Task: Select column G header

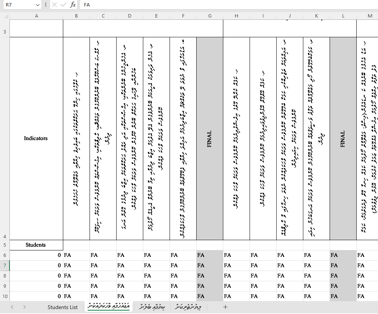Action: pyautogui.click(x=210, y=16)
